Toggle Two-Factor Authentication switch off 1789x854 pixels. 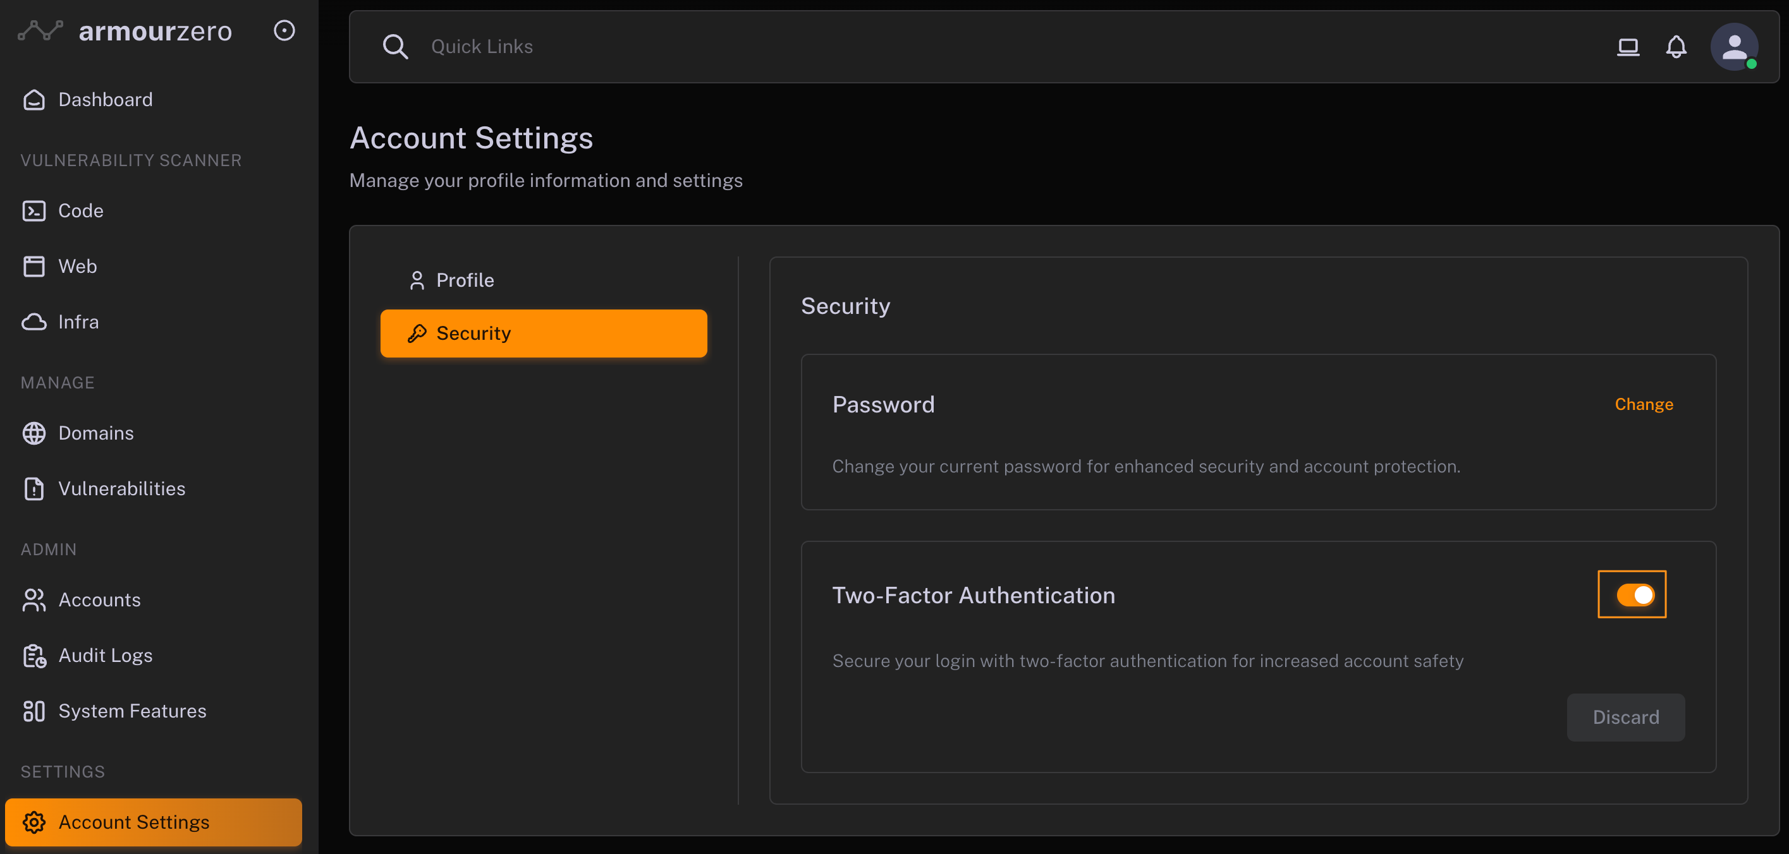[1635, 594]
